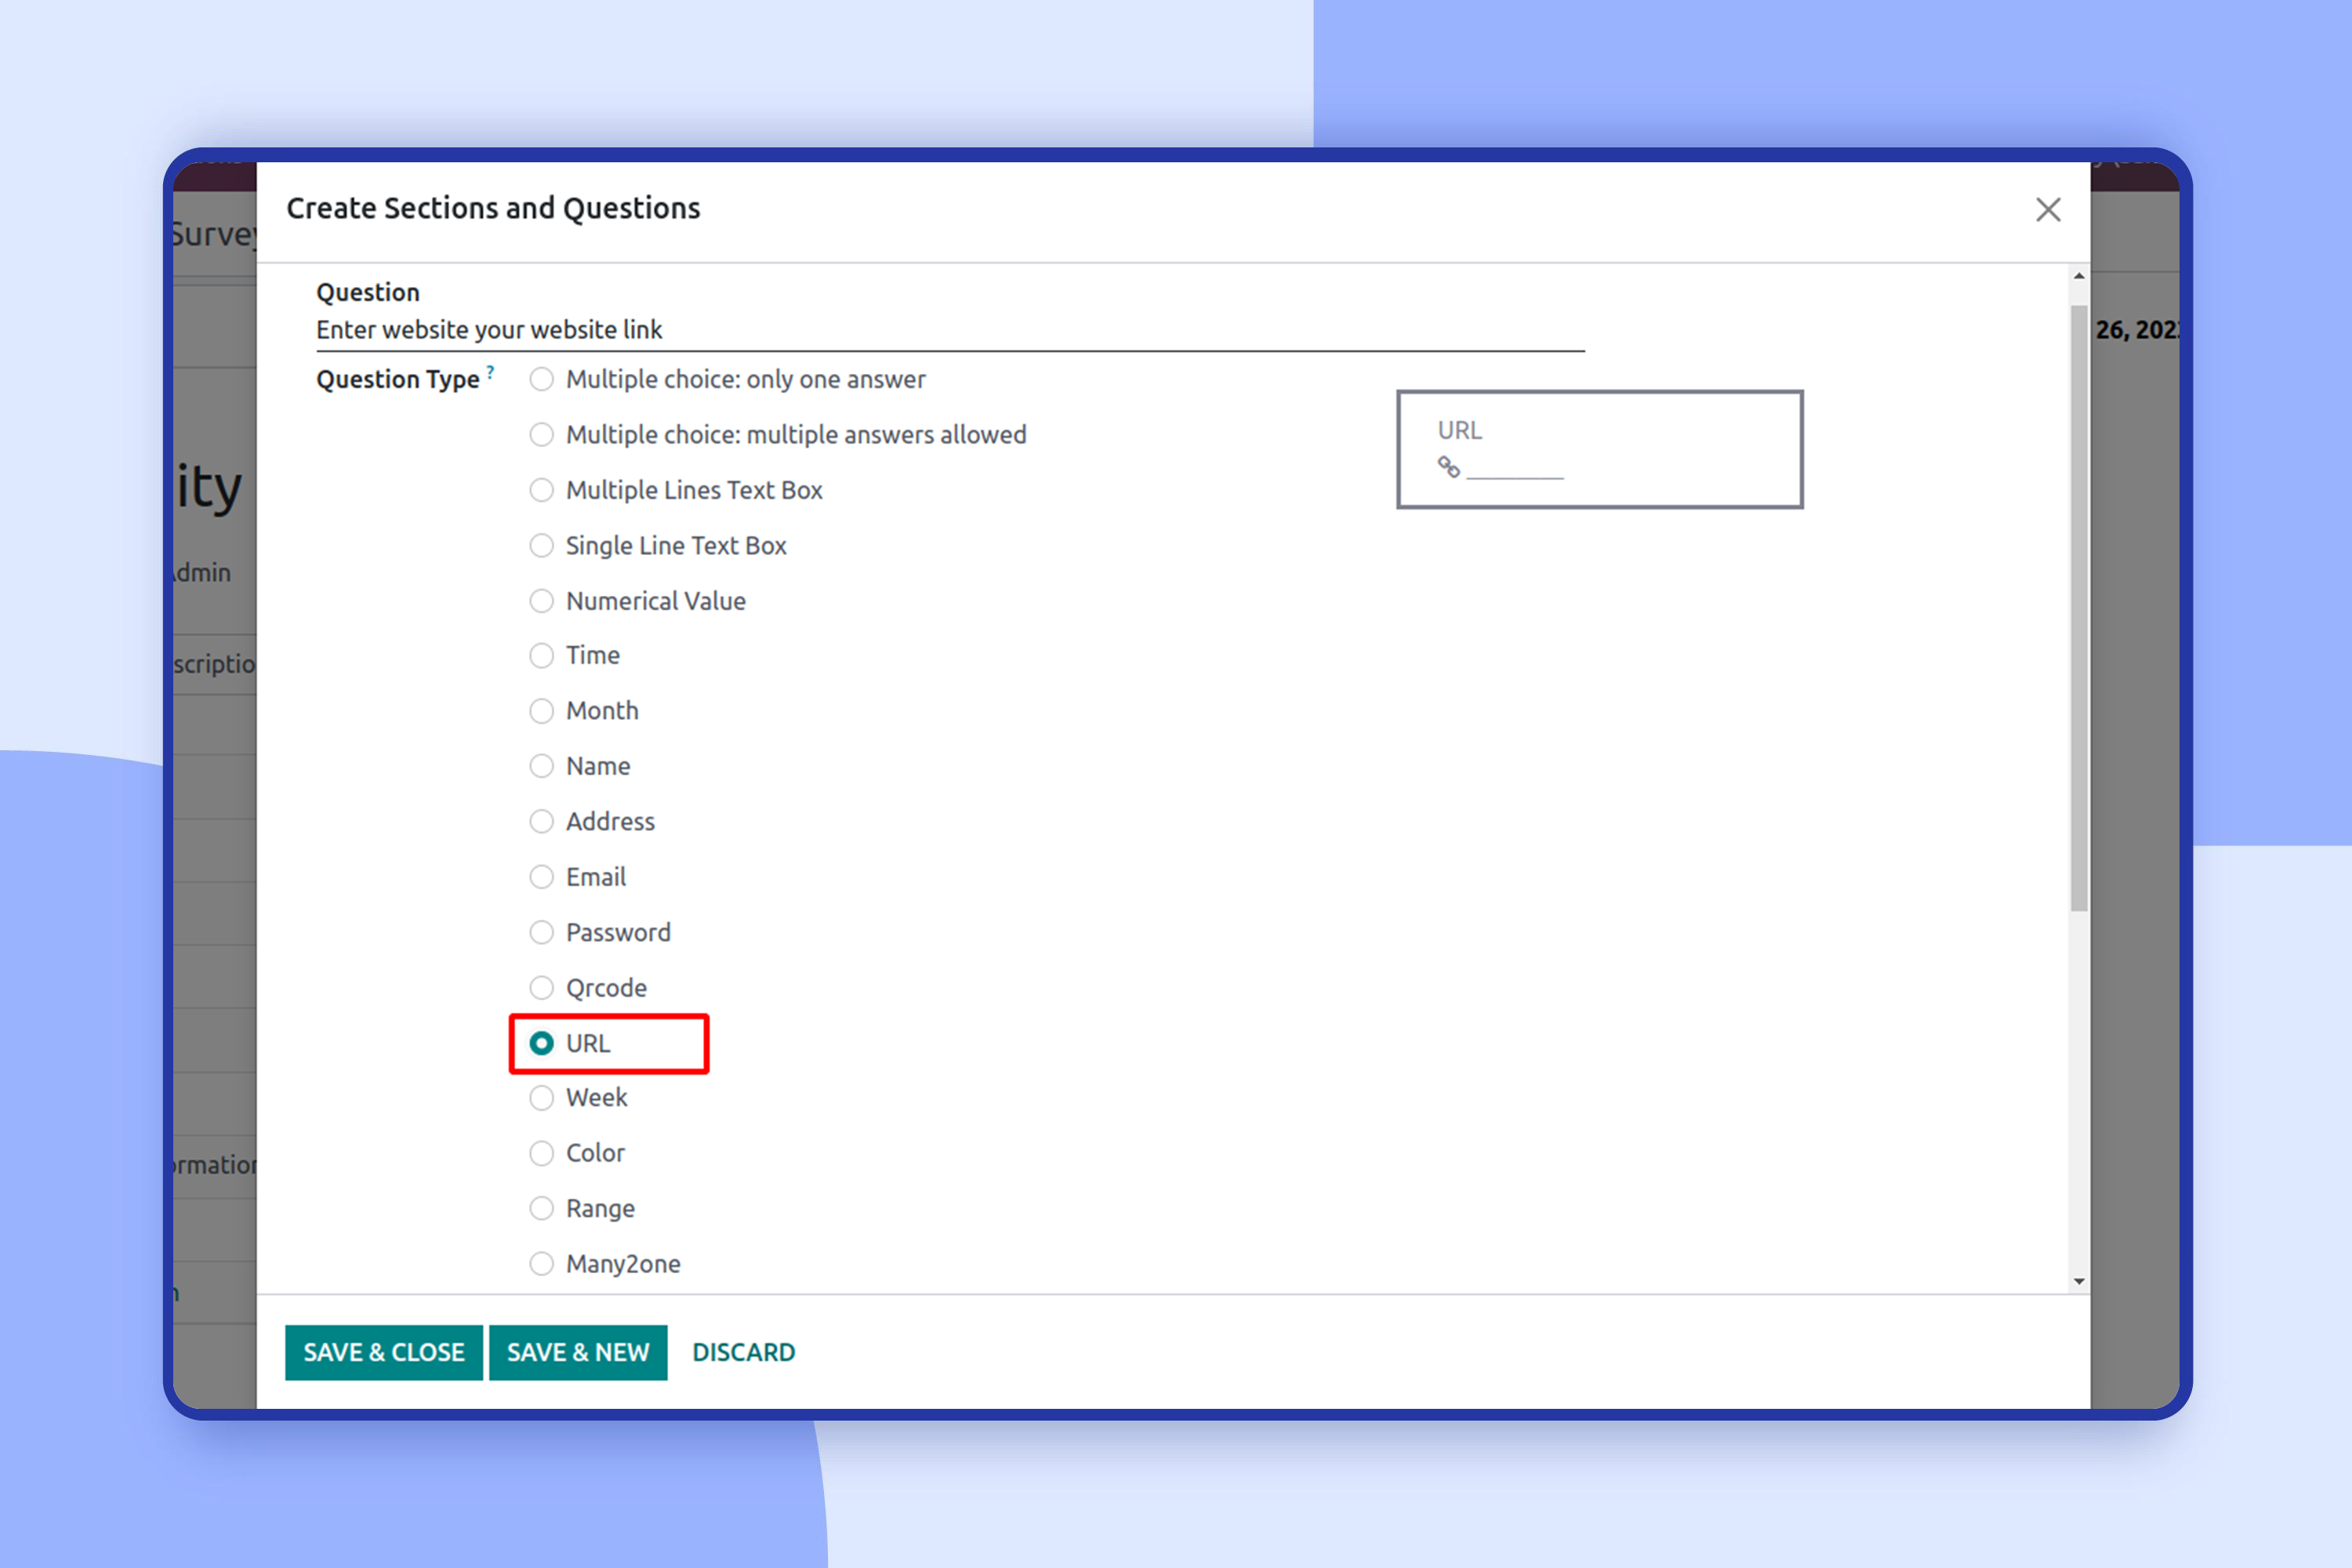Click scrollbar down arrow in dialog
The height and width of the screenshot is (1568, 2352).
coord(2079,1281)
